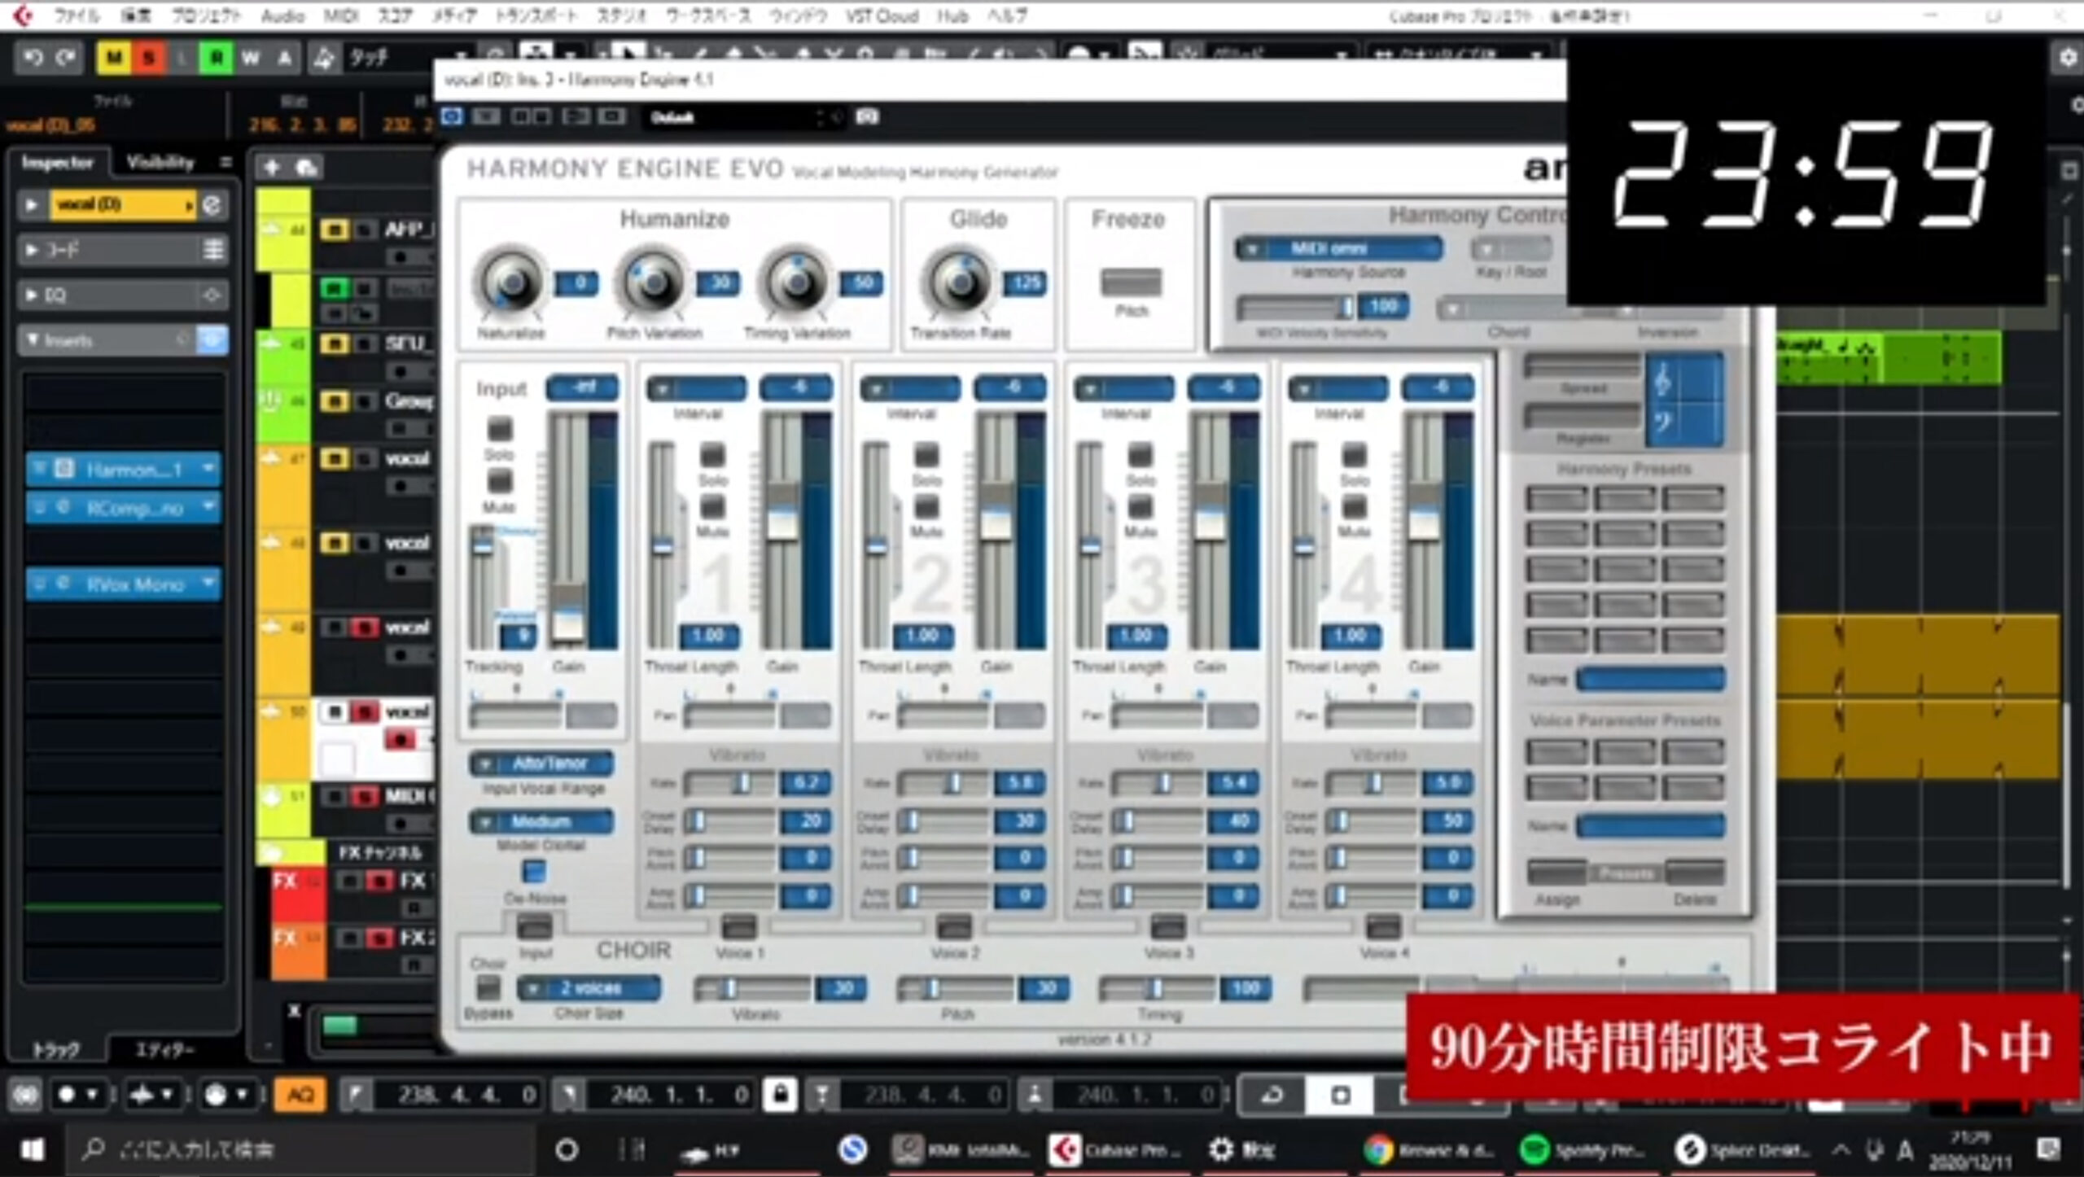Viewport: 2084px width, 1177px height.
Task: Click Windows taskbar search box
Action: pyautogui.click(x=301, y=1149)
